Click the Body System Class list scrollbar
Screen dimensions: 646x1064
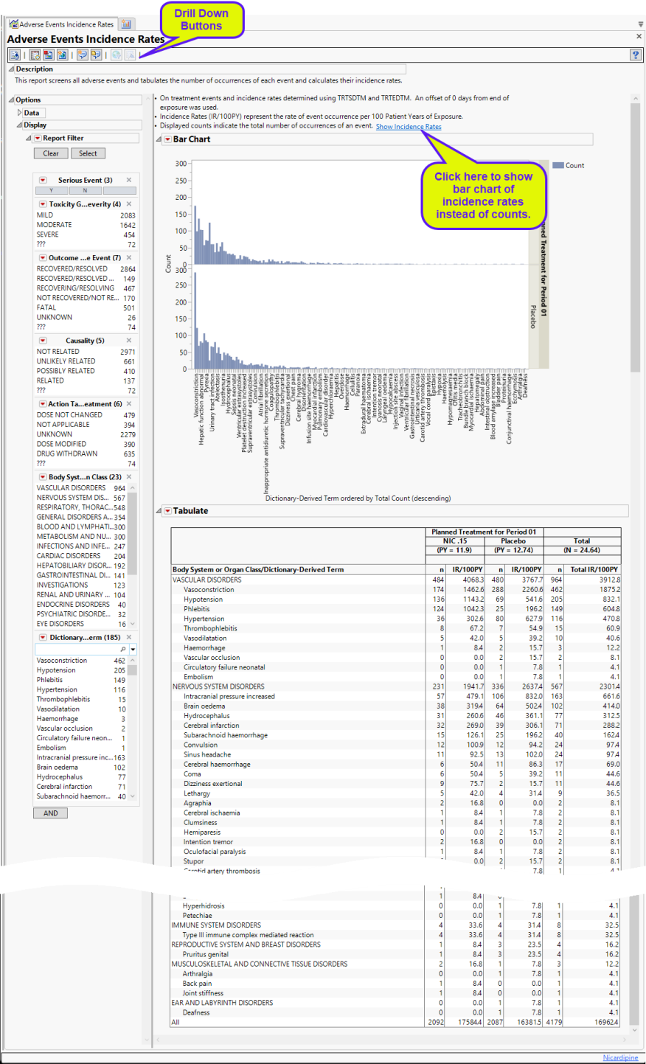point(133,553)
